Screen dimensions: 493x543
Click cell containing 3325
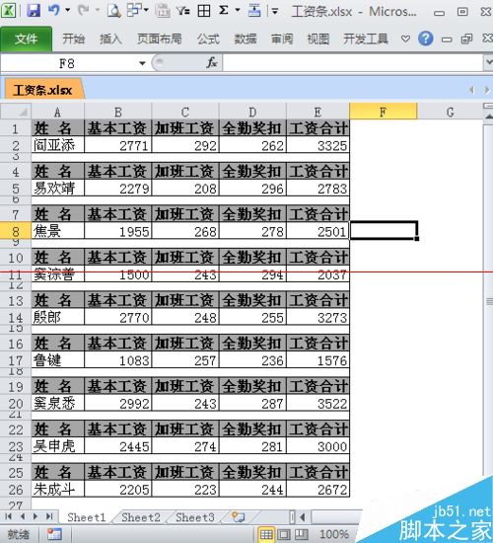317,145
